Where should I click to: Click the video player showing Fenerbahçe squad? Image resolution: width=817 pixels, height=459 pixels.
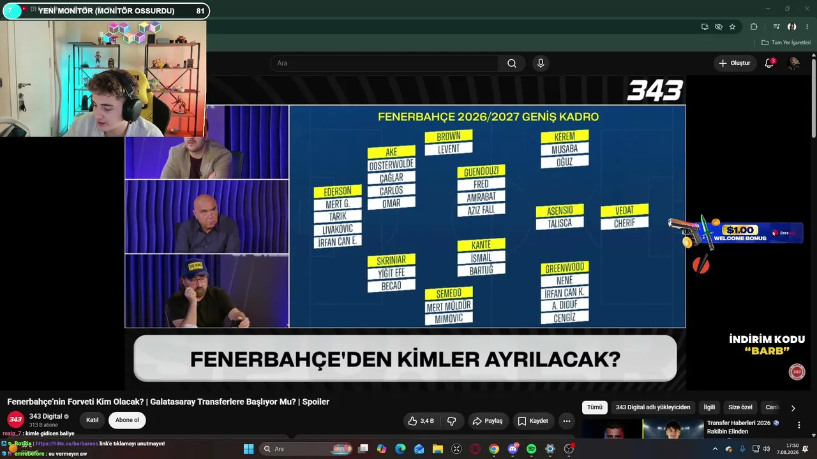pyautogui.click(x=405, y=233)
